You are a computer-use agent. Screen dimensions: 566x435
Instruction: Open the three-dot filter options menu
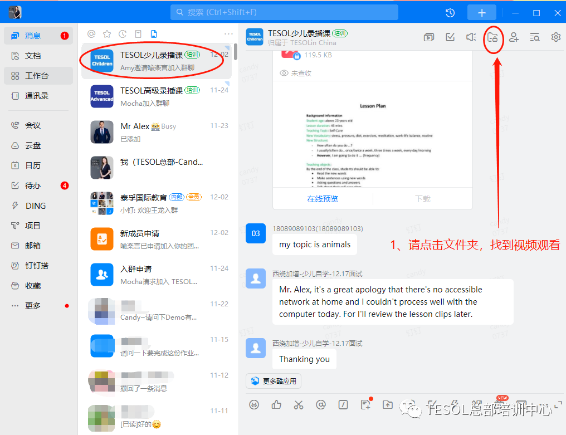point(228,34)
